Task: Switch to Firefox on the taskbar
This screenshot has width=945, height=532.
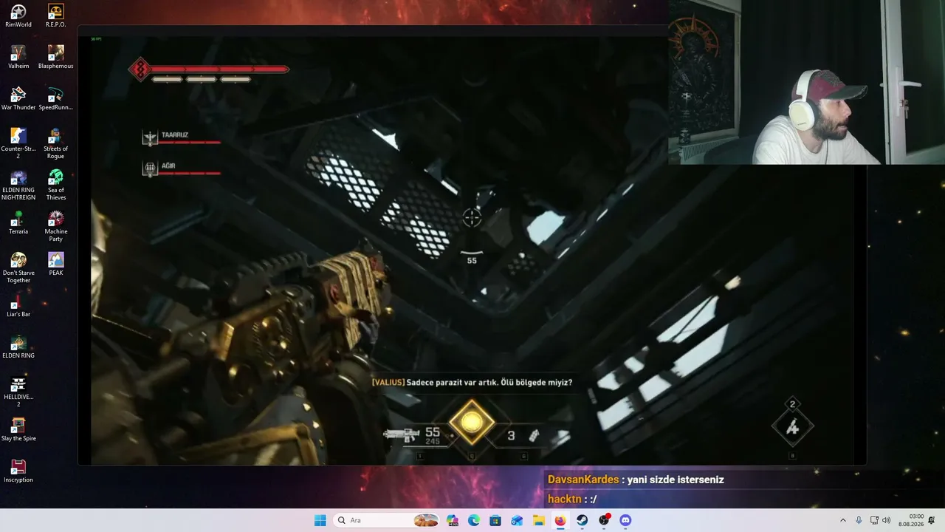Action: (560, 520)
